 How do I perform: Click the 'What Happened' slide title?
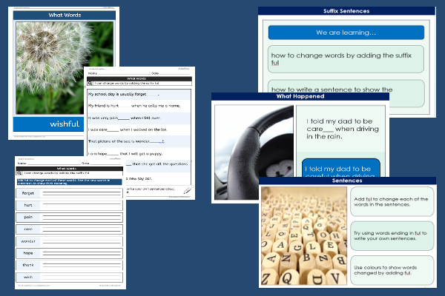(x=300, y=96)
